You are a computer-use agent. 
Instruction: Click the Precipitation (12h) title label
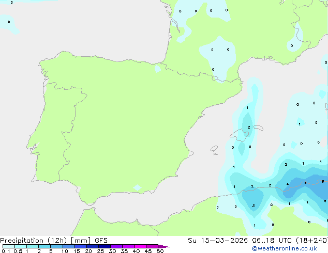point(34,241)
